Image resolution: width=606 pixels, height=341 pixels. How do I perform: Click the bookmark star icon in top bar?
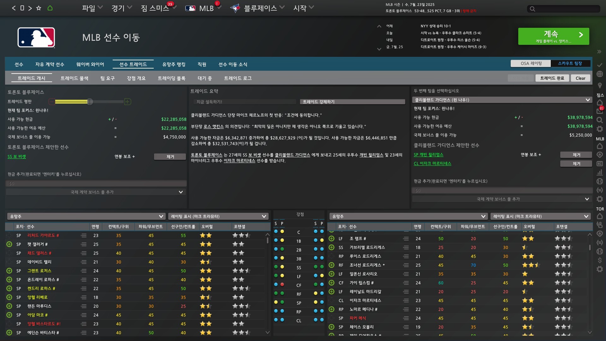coord(39,8)
